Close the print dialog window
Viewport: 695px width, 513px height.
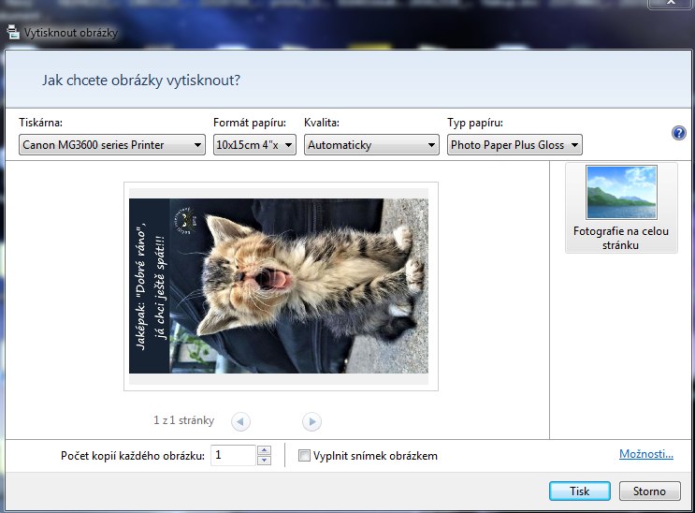tap(671, 3)
